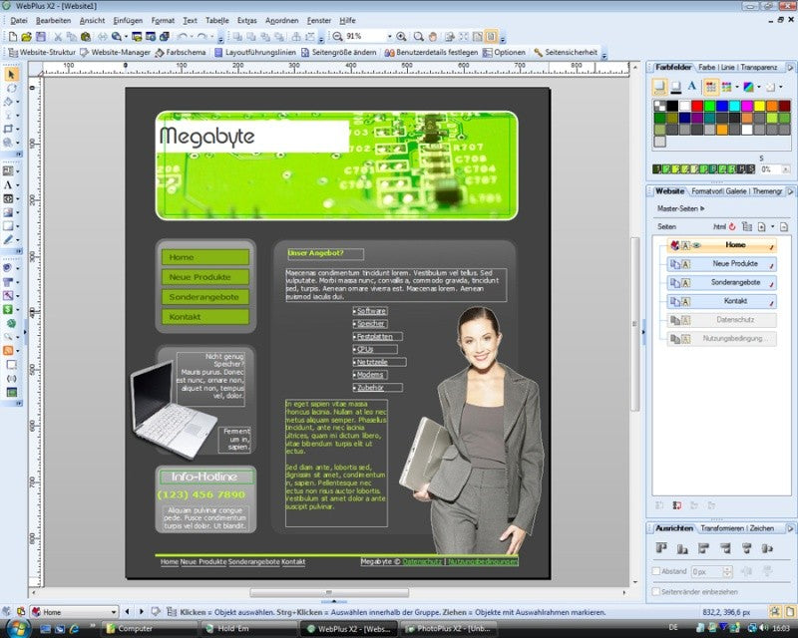Click Seitengröße ändern button
Image resolution: width=798 pixels, height=638 pixels.
(339, 53)
